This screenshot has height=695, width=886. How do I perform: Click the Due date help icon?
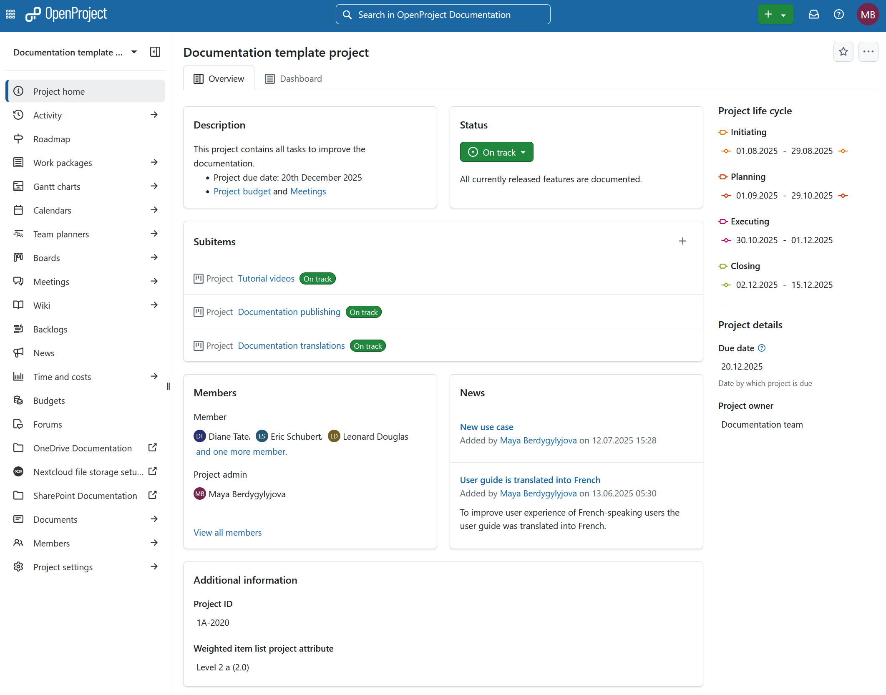(762, 348)
